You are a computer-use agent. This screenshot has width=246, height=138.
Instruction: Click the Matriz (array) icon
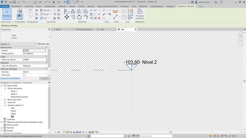click(91, 14)
